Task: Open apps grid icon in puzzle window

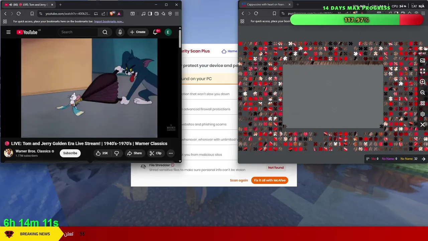Action: pos(242,21)
